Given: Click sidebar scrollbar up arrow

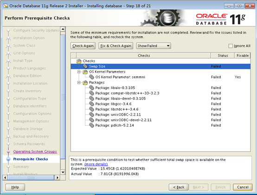Looking at the screenshot, I should (63, 29).
